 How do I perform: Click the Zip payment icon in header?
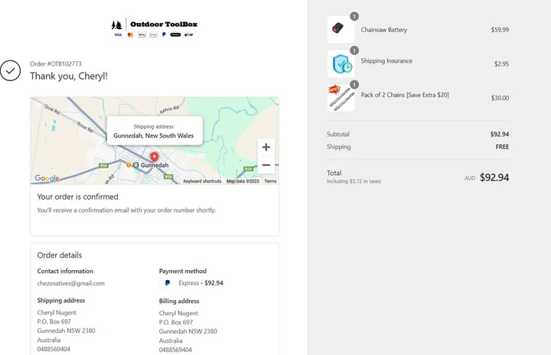point(188,35)
